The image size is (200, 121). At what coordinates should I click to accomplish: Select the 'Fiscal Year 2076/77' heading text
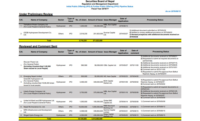(101, 9)
